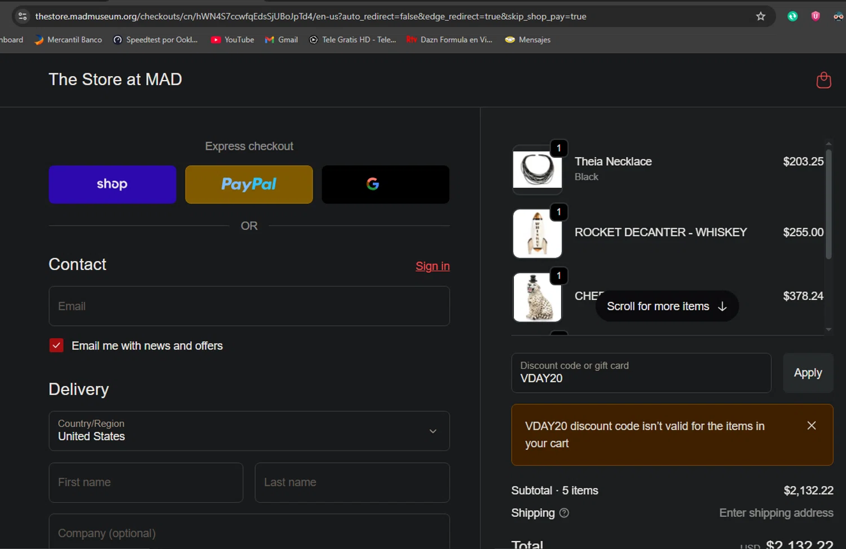Click the $255.00 Rocket Decanter price
The height and width of the screenshot is (549, 846).
point(803,232)
